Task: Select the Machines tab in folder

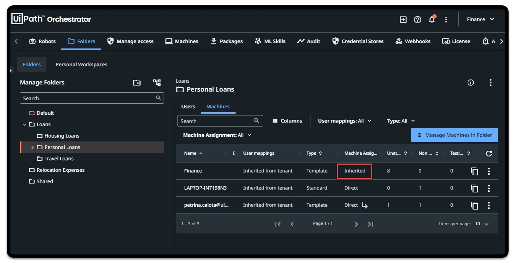Action: point(218,107)
